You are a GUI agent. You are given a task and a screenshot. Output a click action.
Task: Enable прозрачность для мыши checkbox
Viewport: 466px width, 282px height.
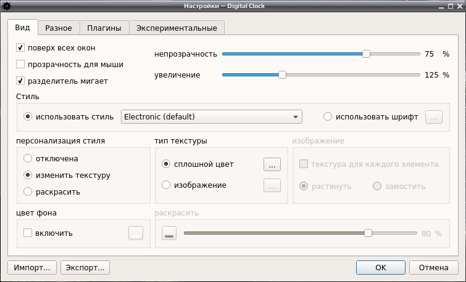20,65
